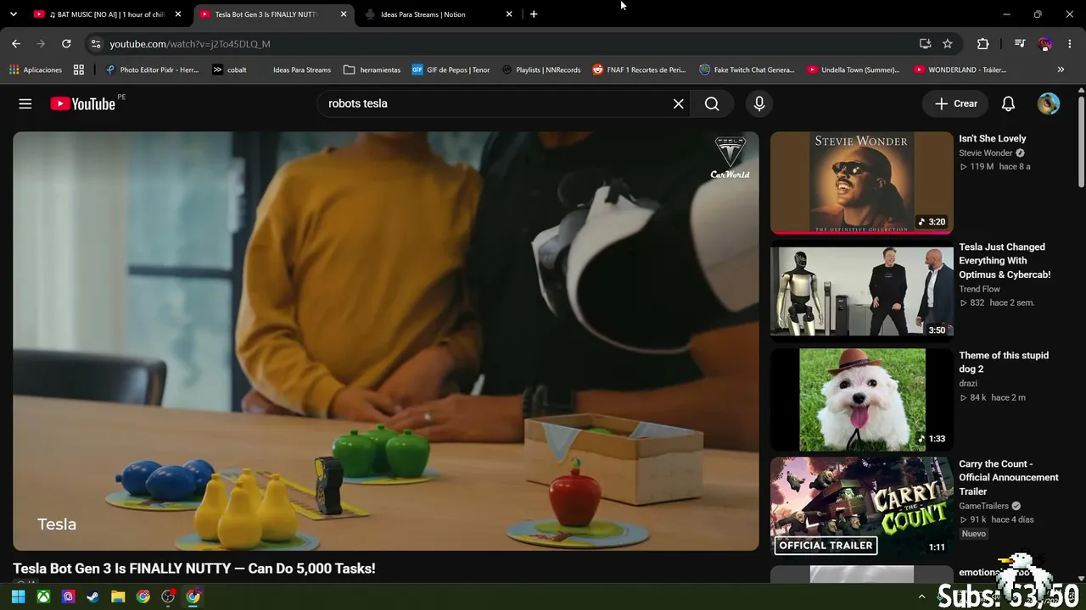Image resolution: width=1086 pixels, height=610 pixels.
Task: Click the Theme of this stupid dog 2 title
Action: [1004, 363]
